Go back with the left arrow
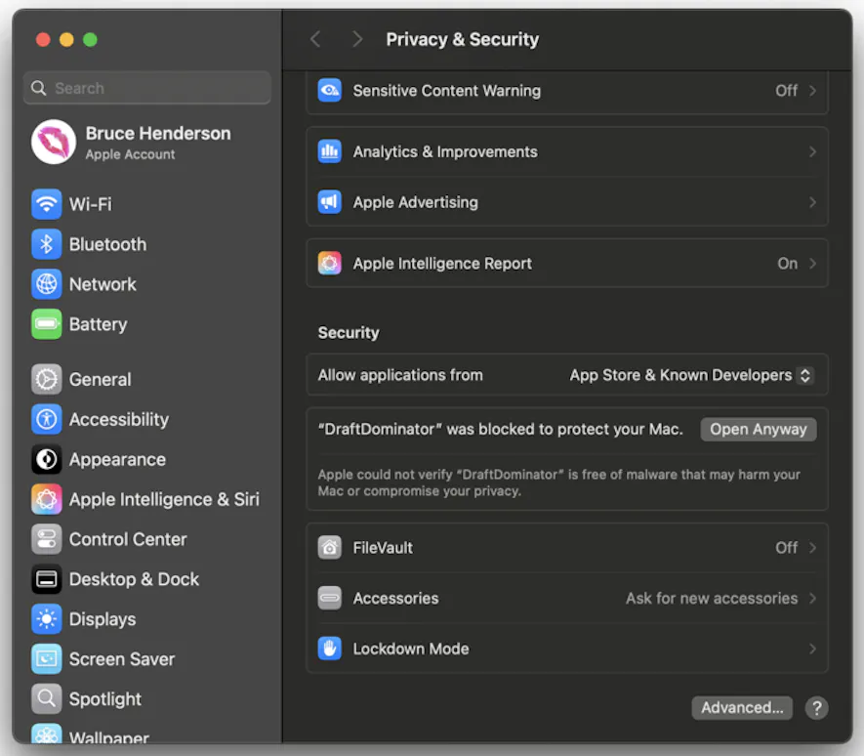864x756 pixels. point(315,39)
